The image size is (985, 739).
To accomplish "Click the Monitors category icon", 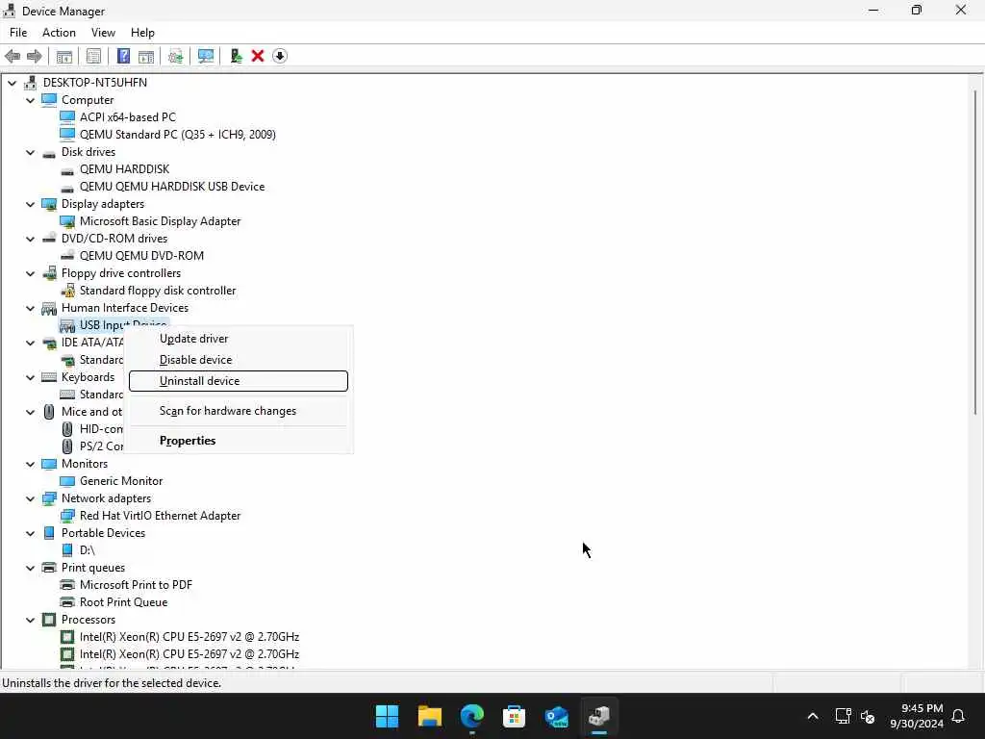I will pyautogui.click(x=49, y=464).
